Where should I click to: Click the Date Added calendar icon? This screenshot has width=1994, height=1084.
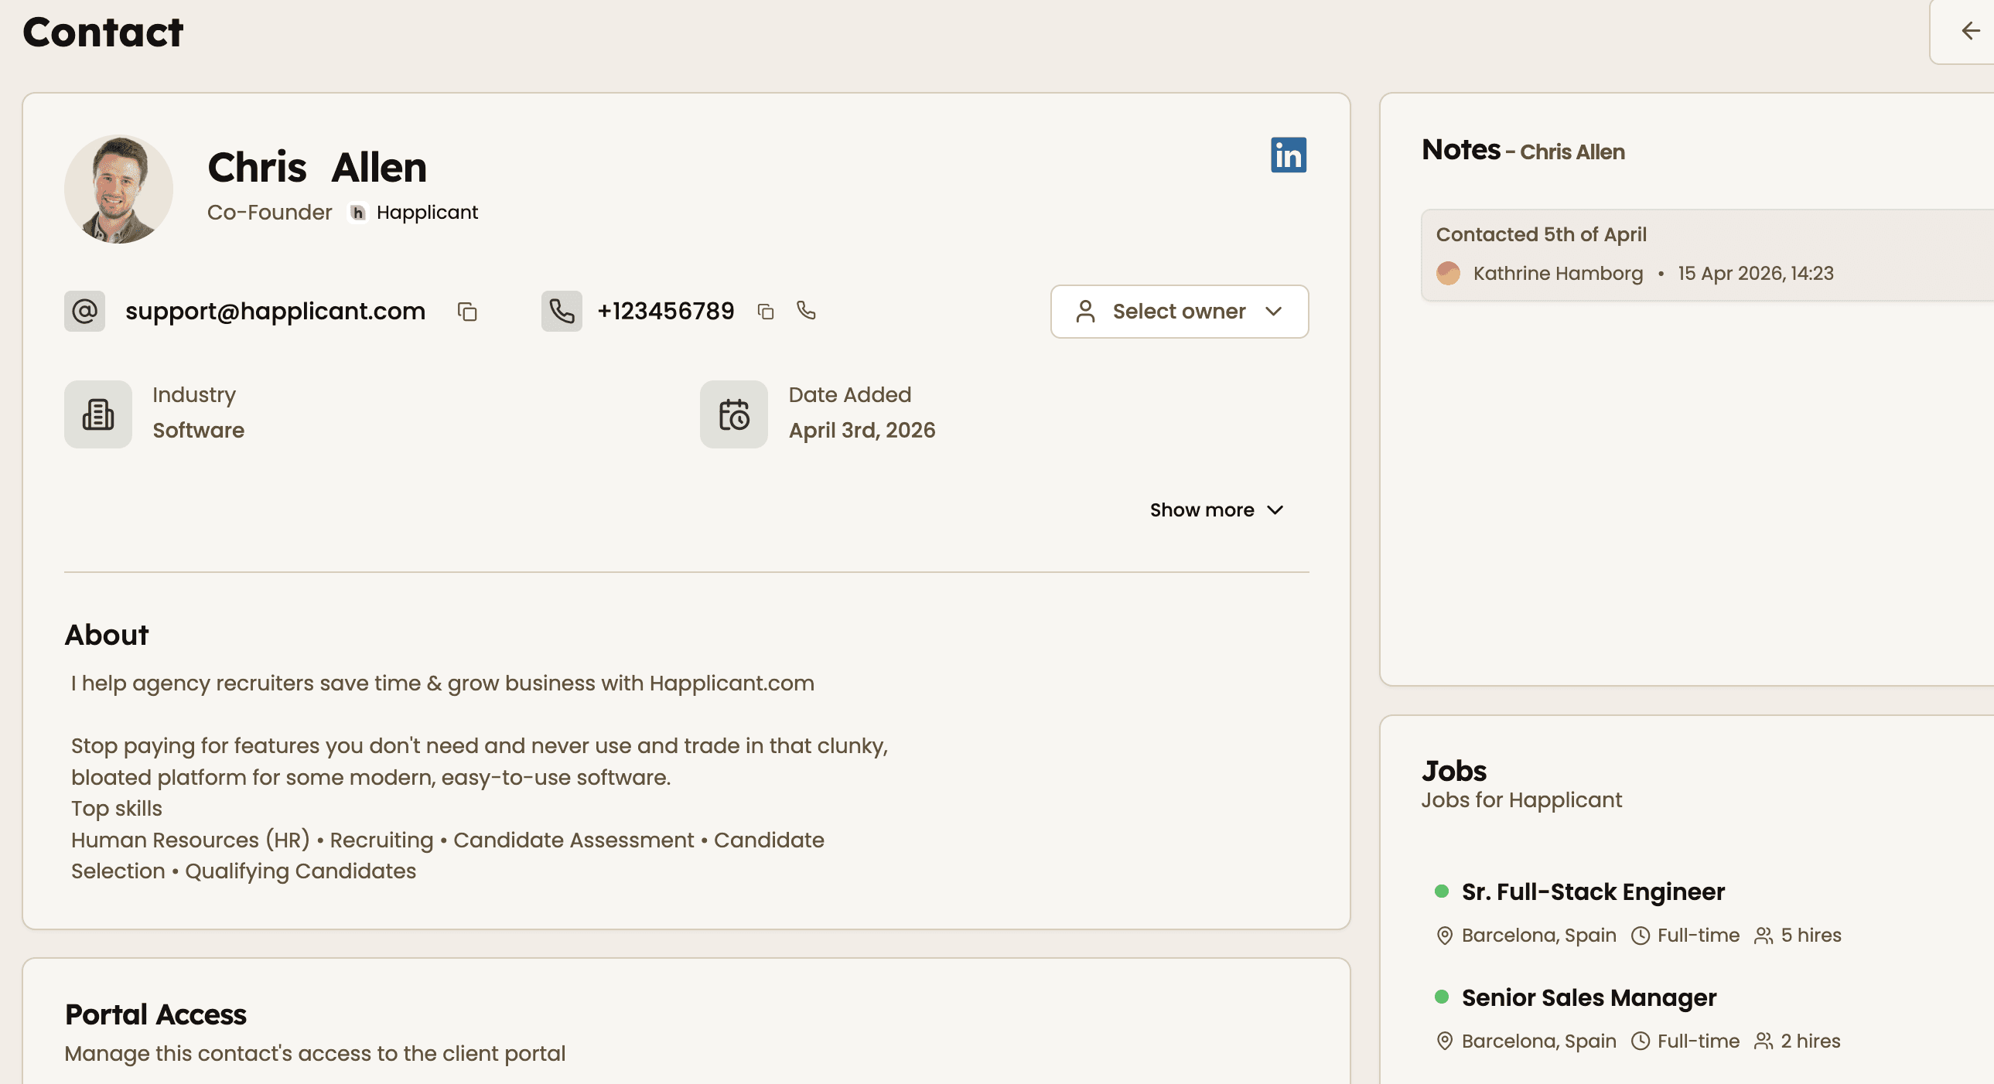[734, 414]
